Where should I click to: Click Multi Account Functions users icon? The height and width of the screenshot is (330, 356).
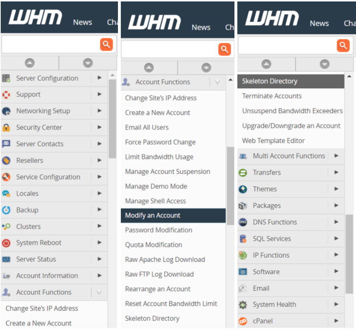(243, 156)
